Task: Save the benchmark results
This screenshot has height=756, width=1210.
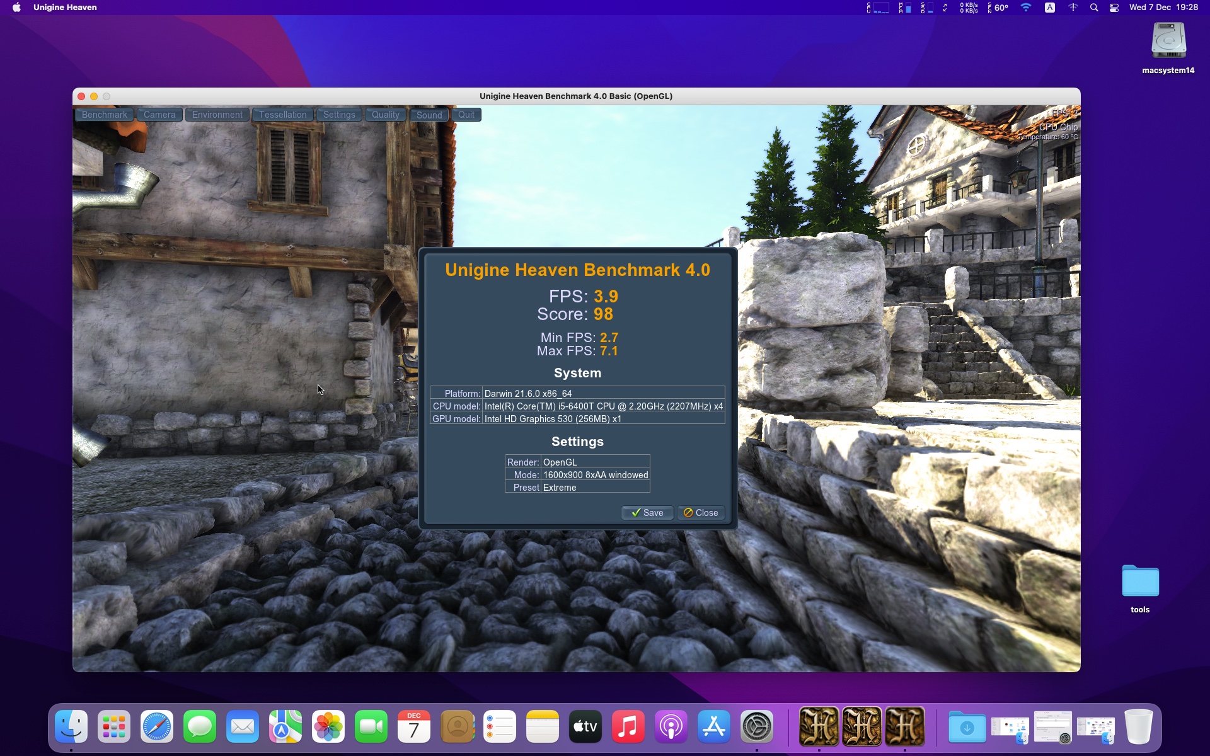Action: [647, 513]
